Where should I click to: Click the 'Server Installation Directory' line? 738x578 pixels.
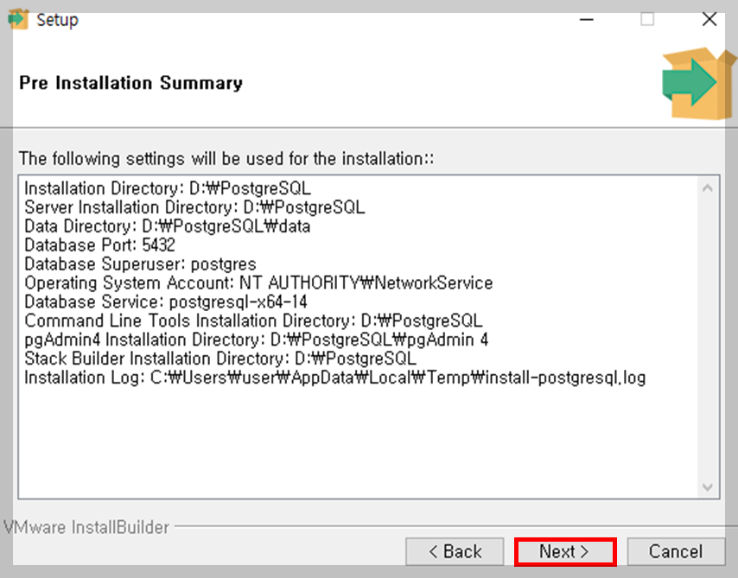[x=194, y=207]
